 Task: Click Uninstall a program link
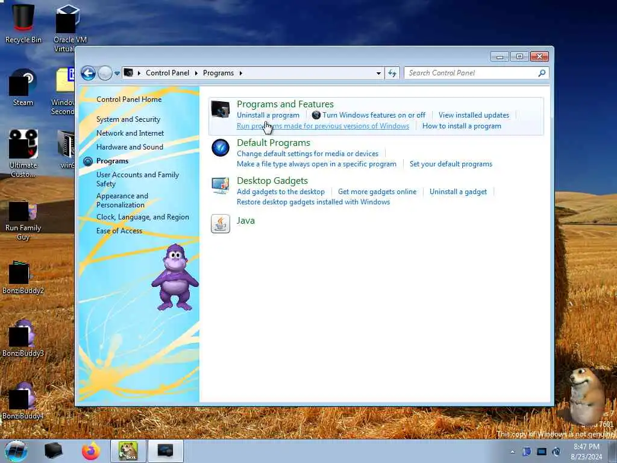[x=268, y=115]
